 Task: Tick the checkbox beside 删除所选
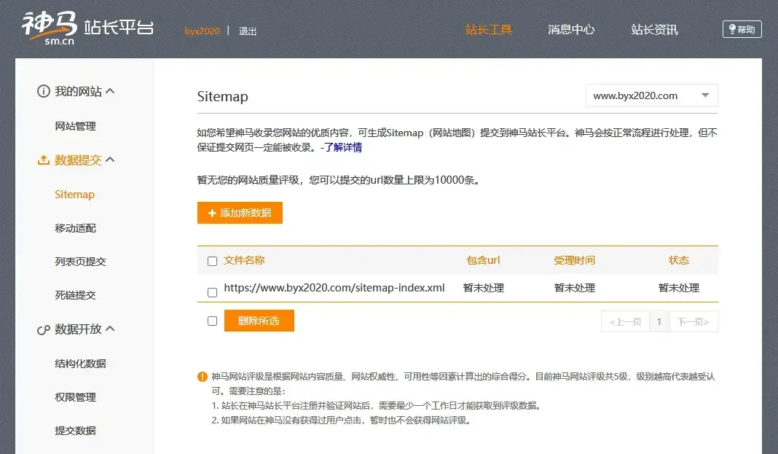pyautogui.click(x=212, y=321)
